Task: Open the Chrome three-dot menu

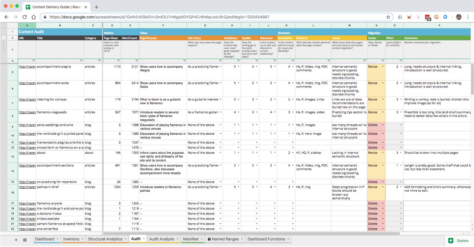Action: point(468,17)
